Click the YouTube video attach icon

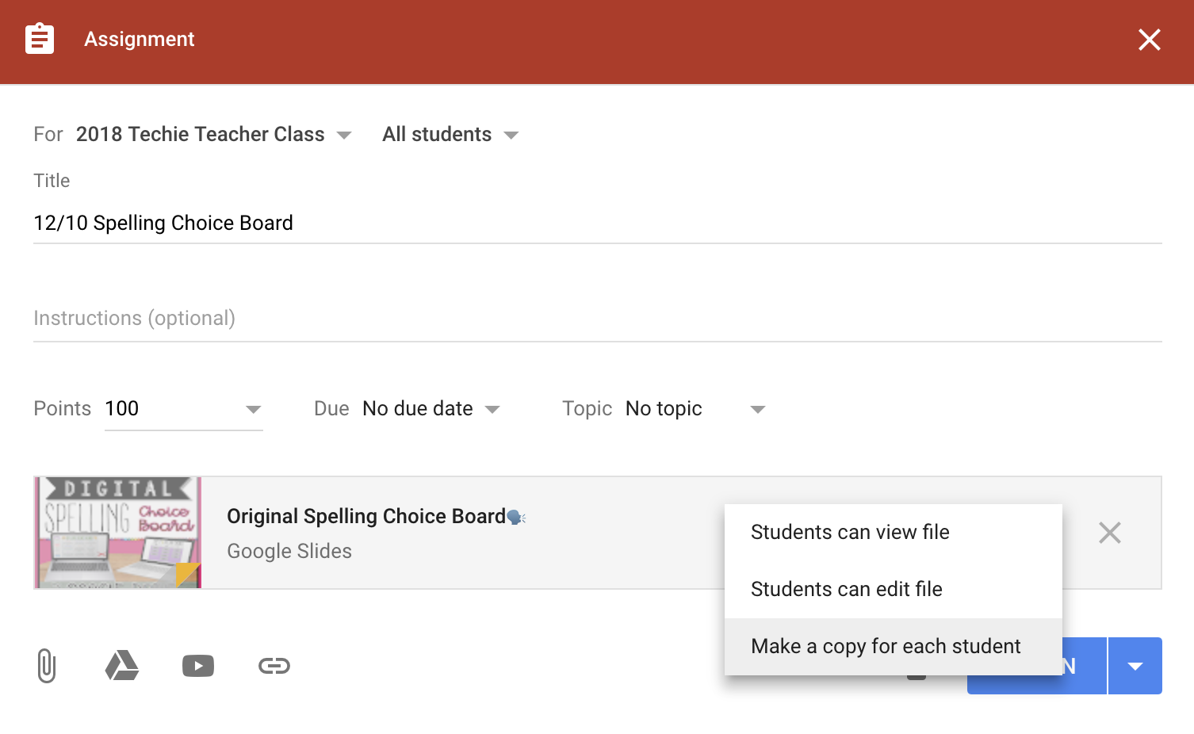point(198,666)
